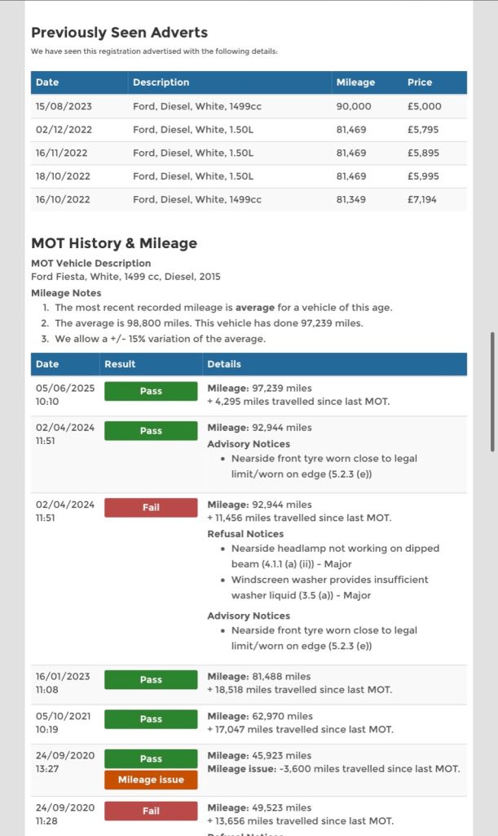This screenshot has width=498, height=836.
Task: Click the Pass badge for 05/10/2021
Action: pos(151,719)
